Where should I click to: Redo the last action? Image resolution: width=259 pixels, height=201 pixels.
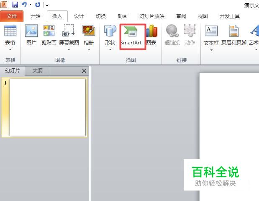tap(38, 5)
